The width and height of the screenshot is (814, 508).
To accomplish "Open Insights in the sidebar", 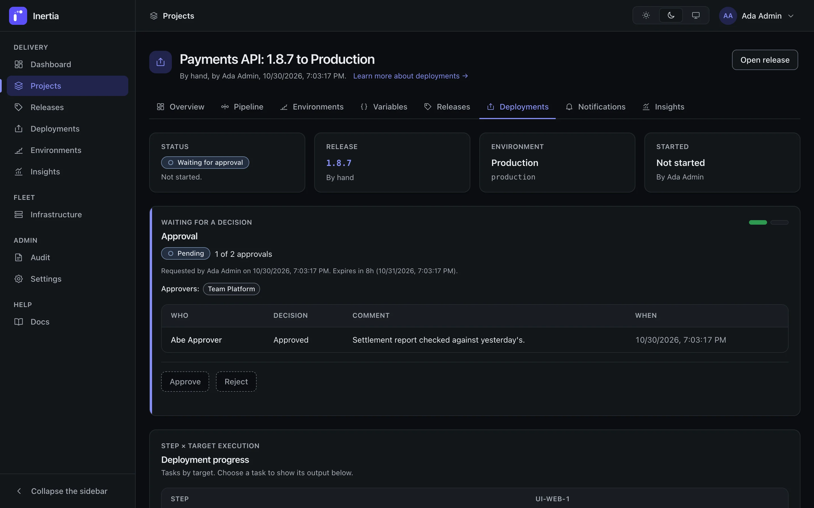I will click(67, 172).
